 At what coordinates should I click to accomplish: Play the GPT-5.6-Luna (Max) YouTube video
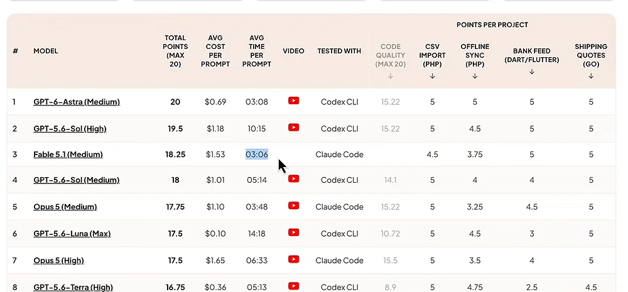click(293, 232)
